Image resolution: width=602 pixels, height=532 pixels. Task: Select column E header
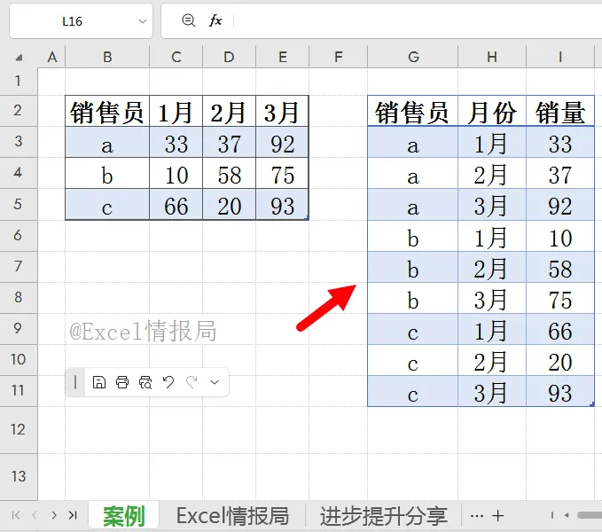(x=283, y=58)
